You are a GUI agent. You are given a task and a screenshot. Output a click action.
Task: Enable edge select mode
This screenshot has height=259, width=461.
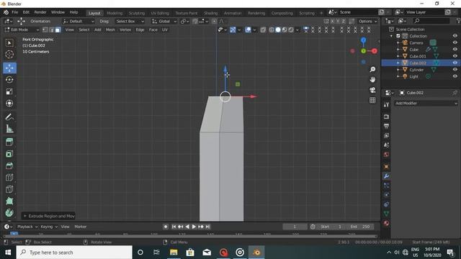coord(51,29)
